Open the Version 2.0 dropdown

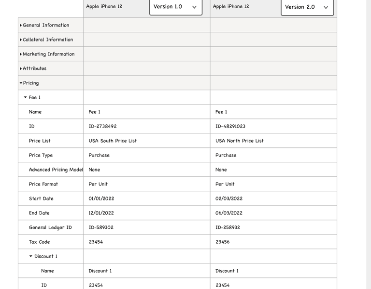307,7
